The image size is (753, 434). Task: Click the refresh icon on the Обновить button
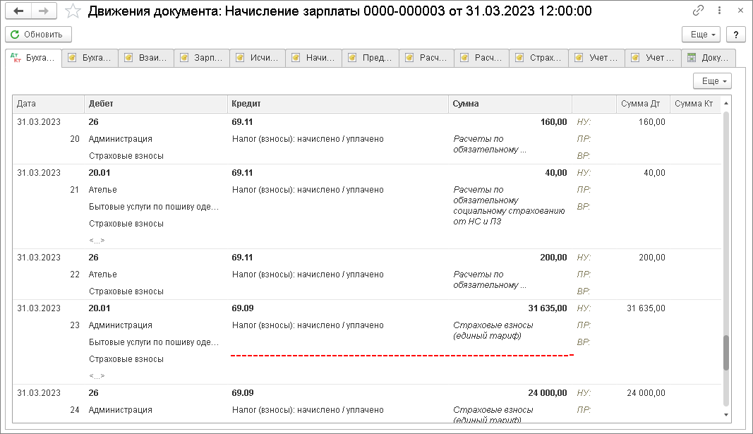[x=16, y=34]
